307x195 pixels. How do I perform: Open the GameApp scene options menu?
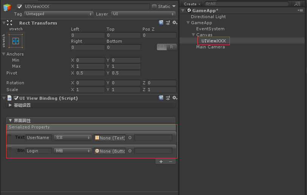[300, 10]
